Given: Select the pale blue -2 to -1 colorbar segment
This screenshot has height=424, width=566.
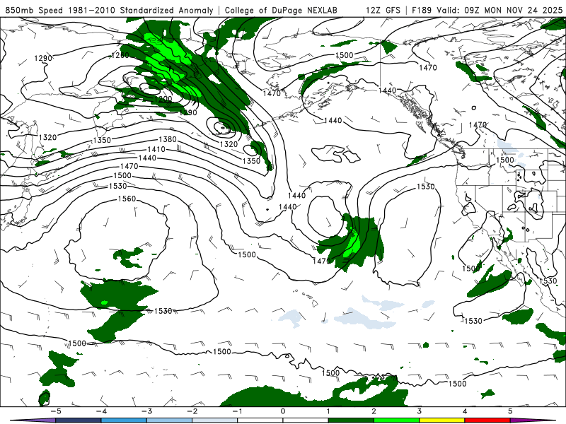Looking at the screenshot, I should pos(215,420).
